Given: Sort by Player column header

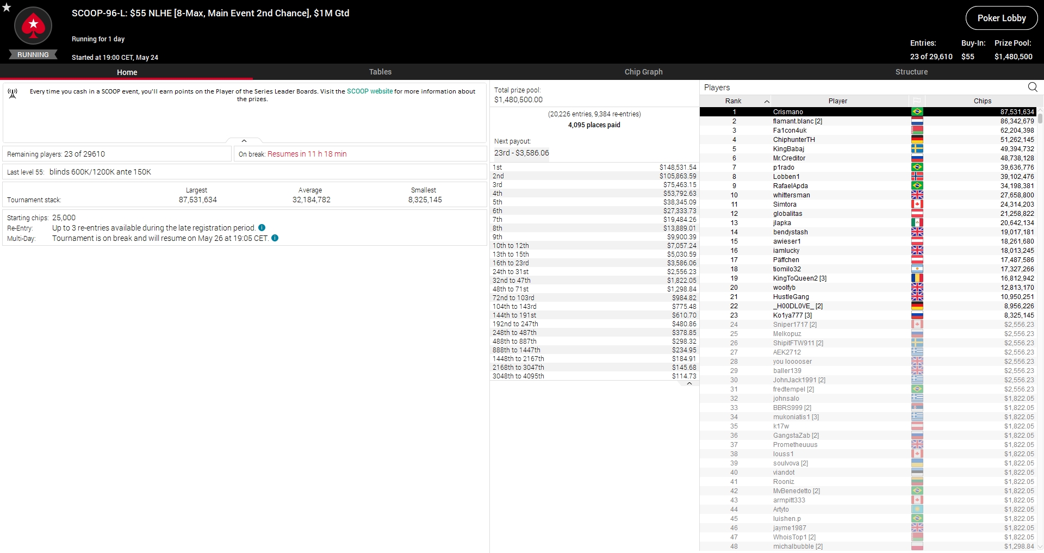Looking at the screenshot, I should (x=838, y=101).
